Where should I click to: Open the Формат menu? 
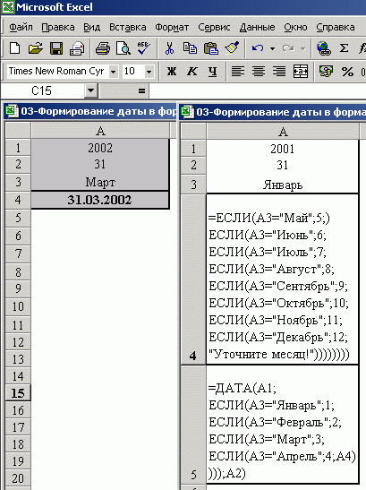172,27
